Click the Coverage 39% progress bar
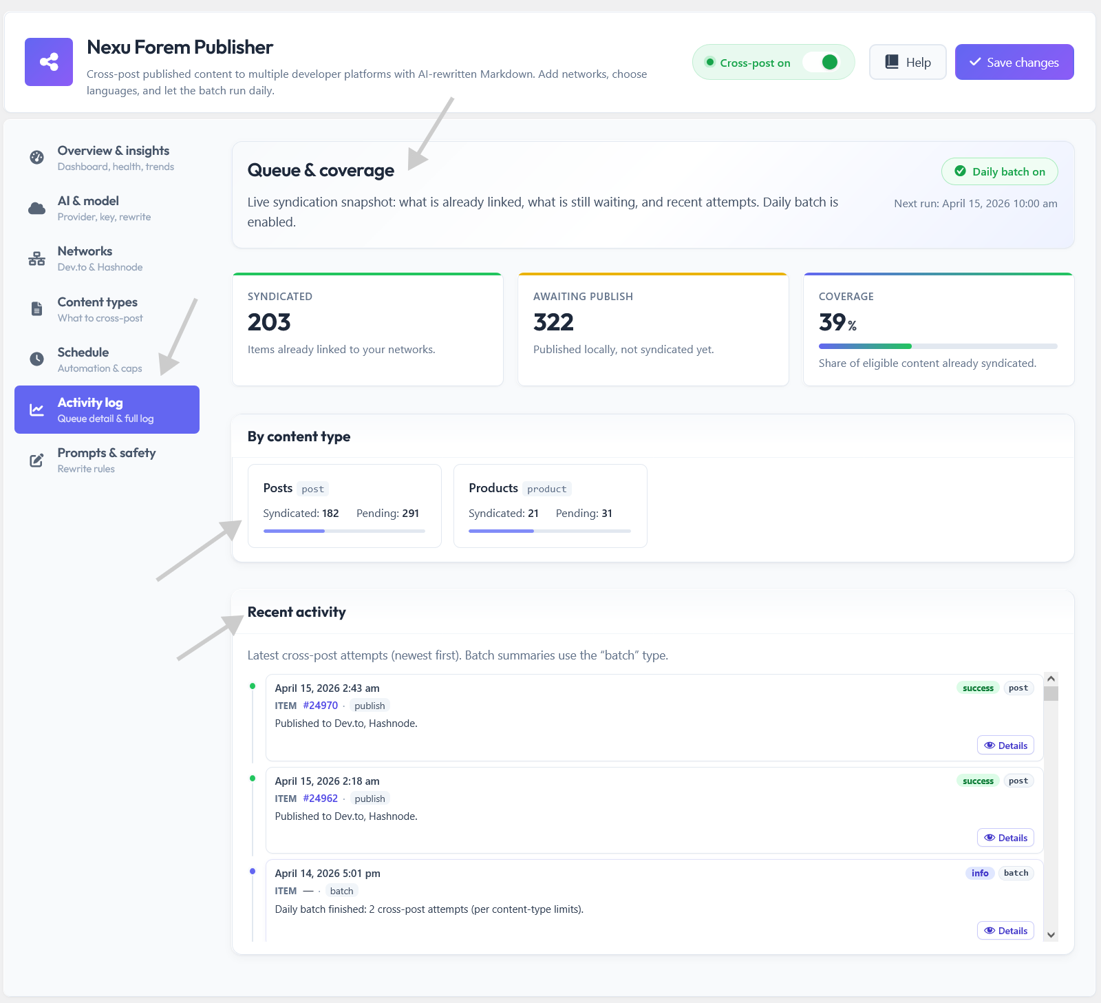1101x1003 pixels. 938,346
